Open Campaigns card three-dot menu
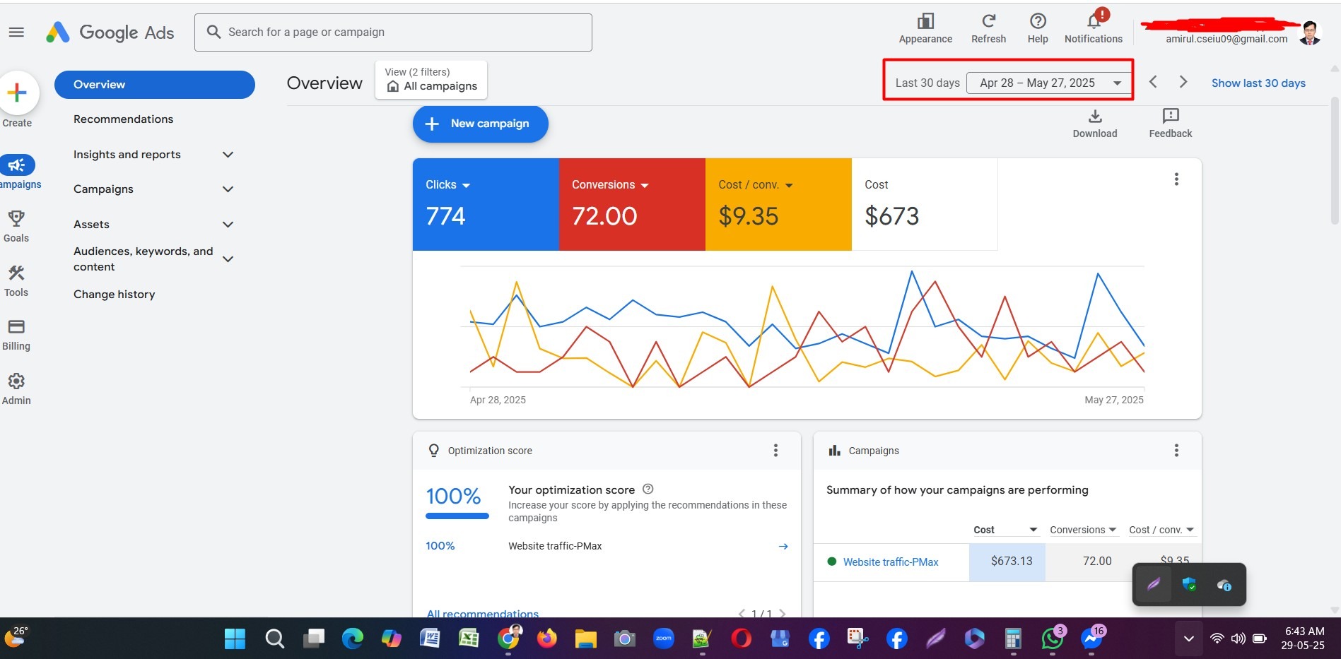 pyautogui.click(x=1176, y=451)
